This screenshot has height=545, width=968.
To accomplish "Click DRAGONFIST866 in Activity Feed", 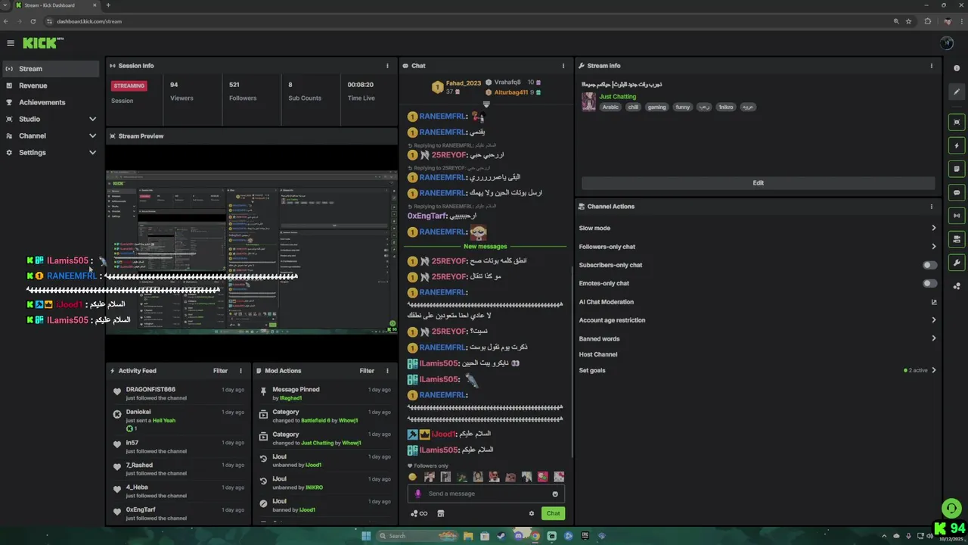I will [150, 390].
